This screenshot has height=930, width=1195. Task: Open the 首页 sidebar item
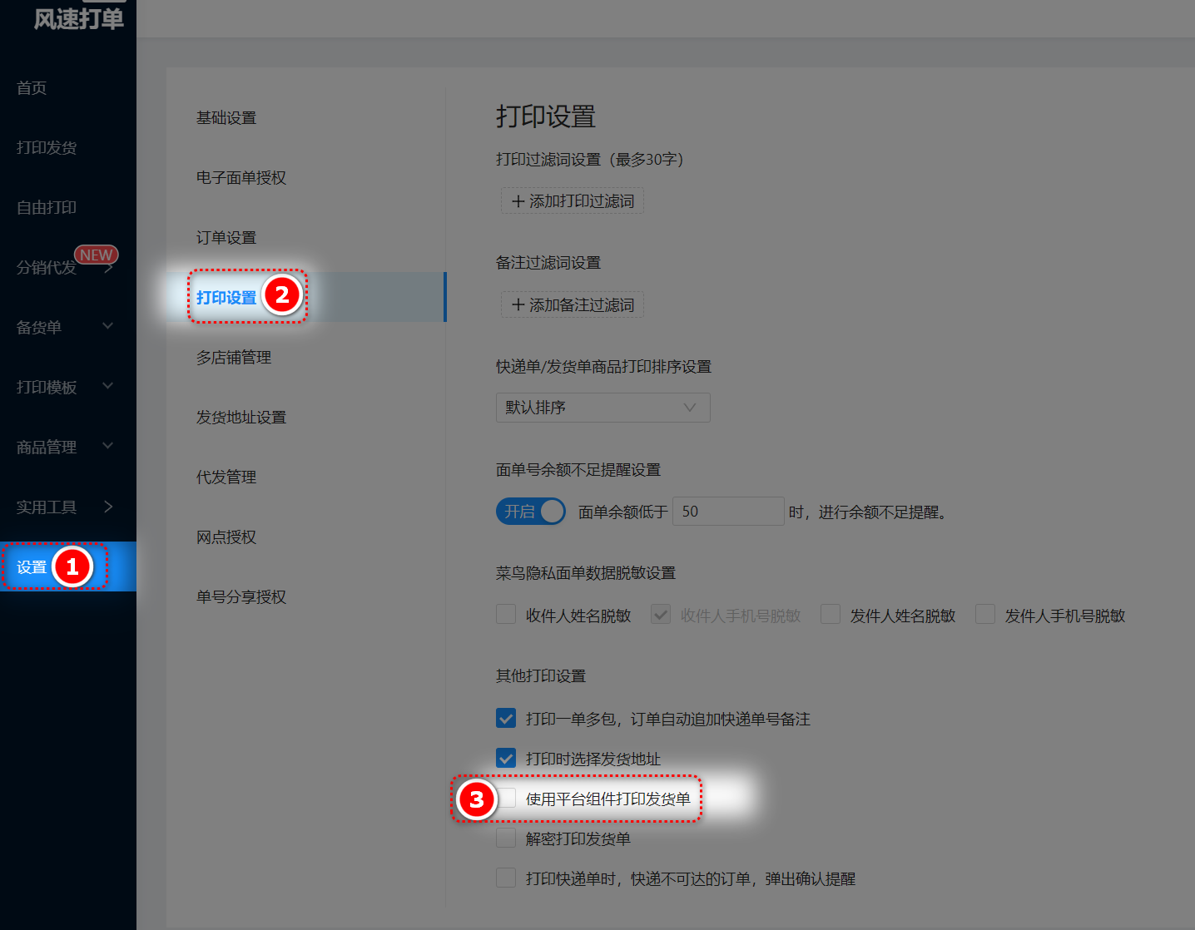tap(32, 87)
